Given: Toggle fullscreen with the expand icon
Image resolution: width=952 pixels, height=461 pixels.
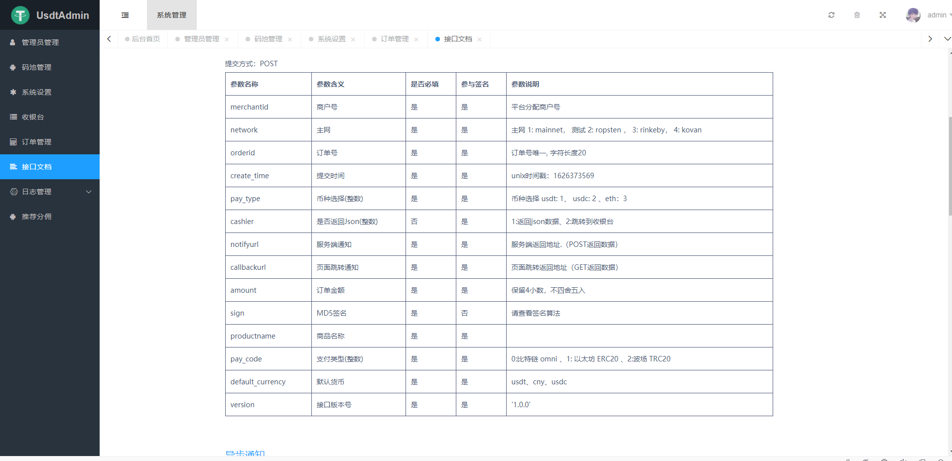Looking at the screenshot, I should pyautogui.click(x=883, y=15).
